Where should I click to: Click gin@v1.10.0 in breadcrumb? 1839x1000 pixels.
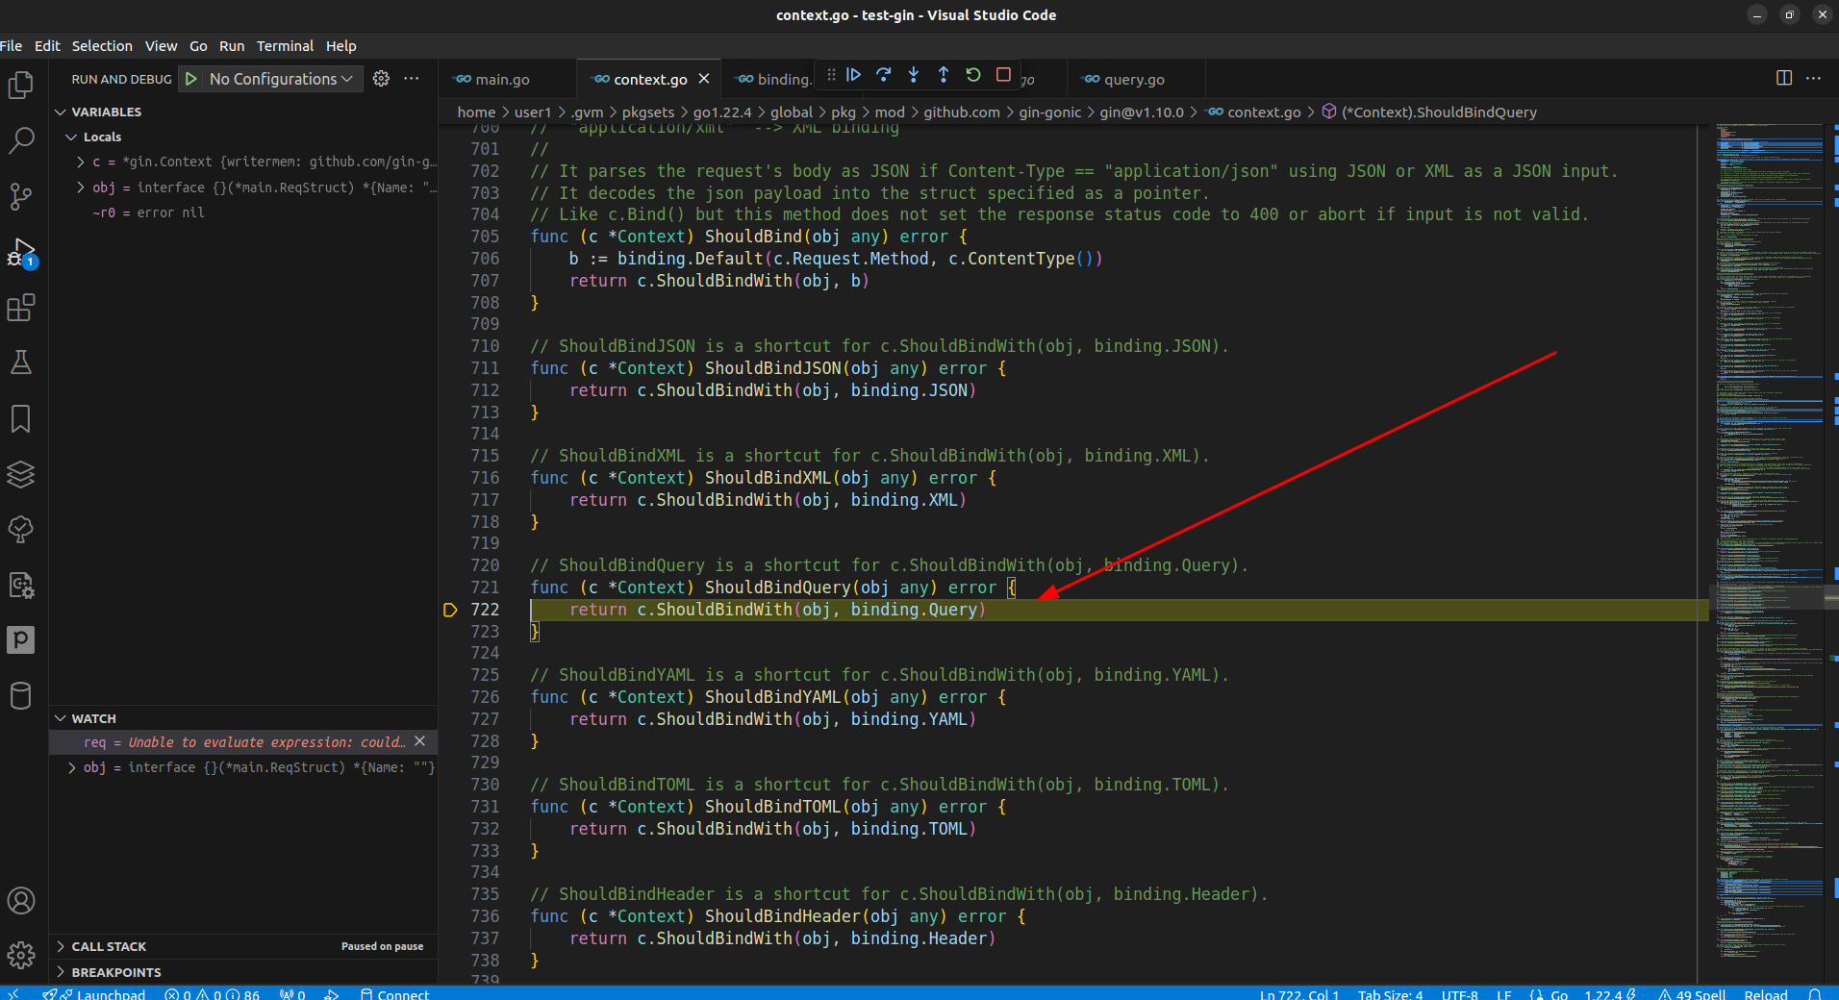1142,112
